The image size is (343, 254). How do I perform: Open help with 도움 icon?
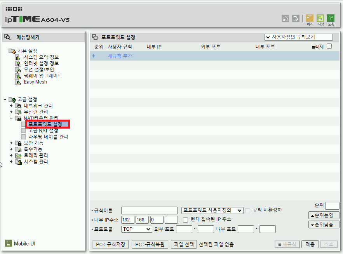331,18
